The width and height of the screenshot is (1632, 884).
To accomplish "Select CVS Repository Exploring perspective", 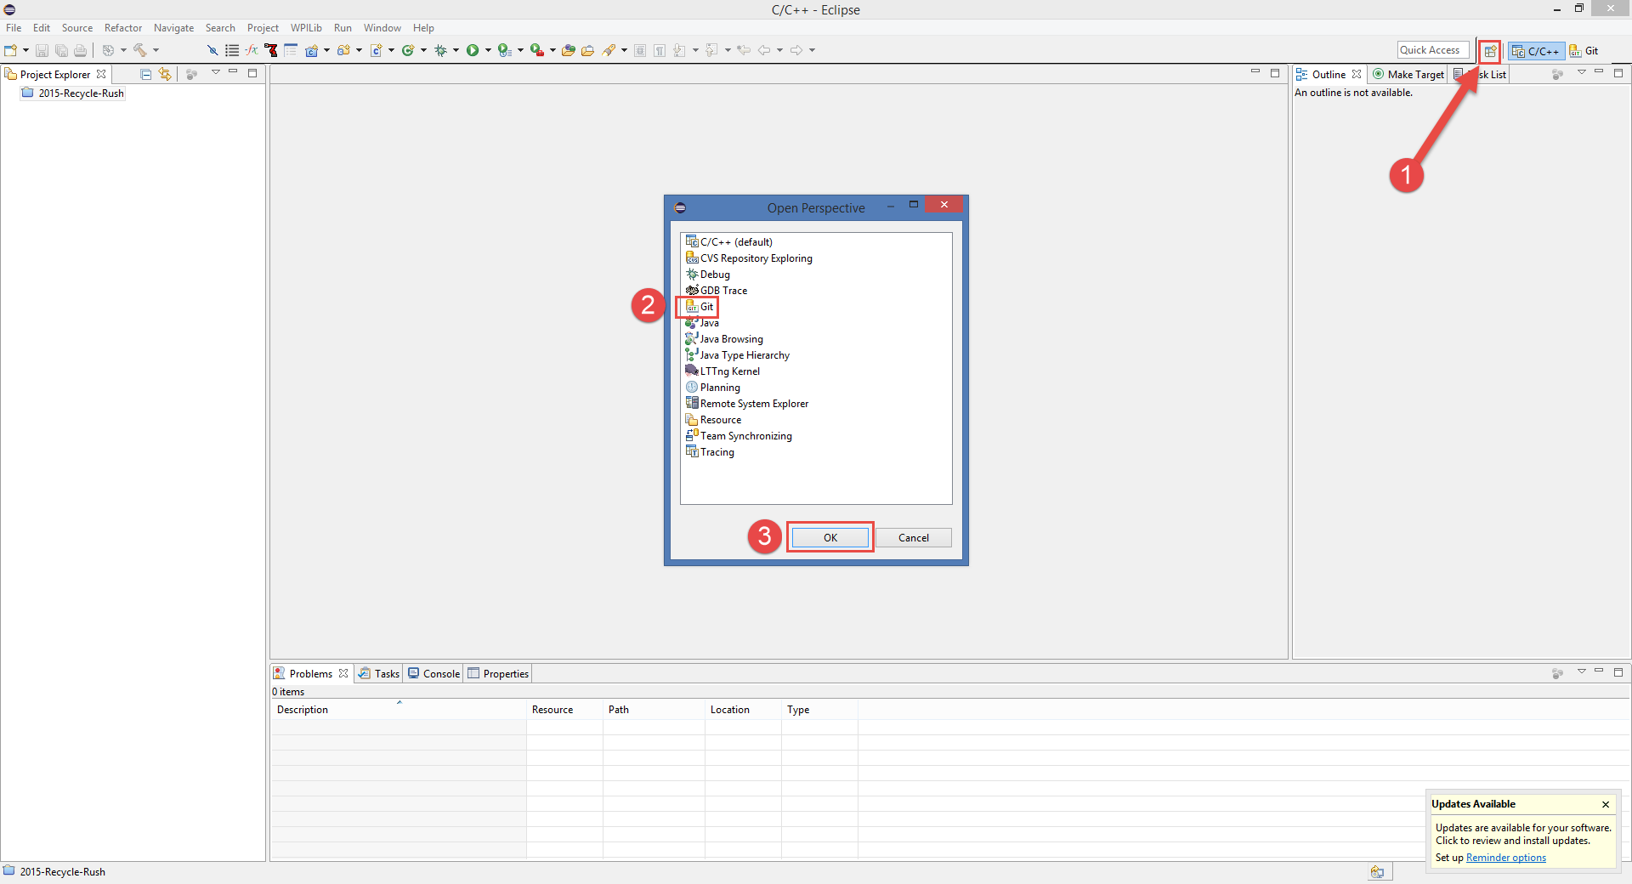I will (749, 258).
